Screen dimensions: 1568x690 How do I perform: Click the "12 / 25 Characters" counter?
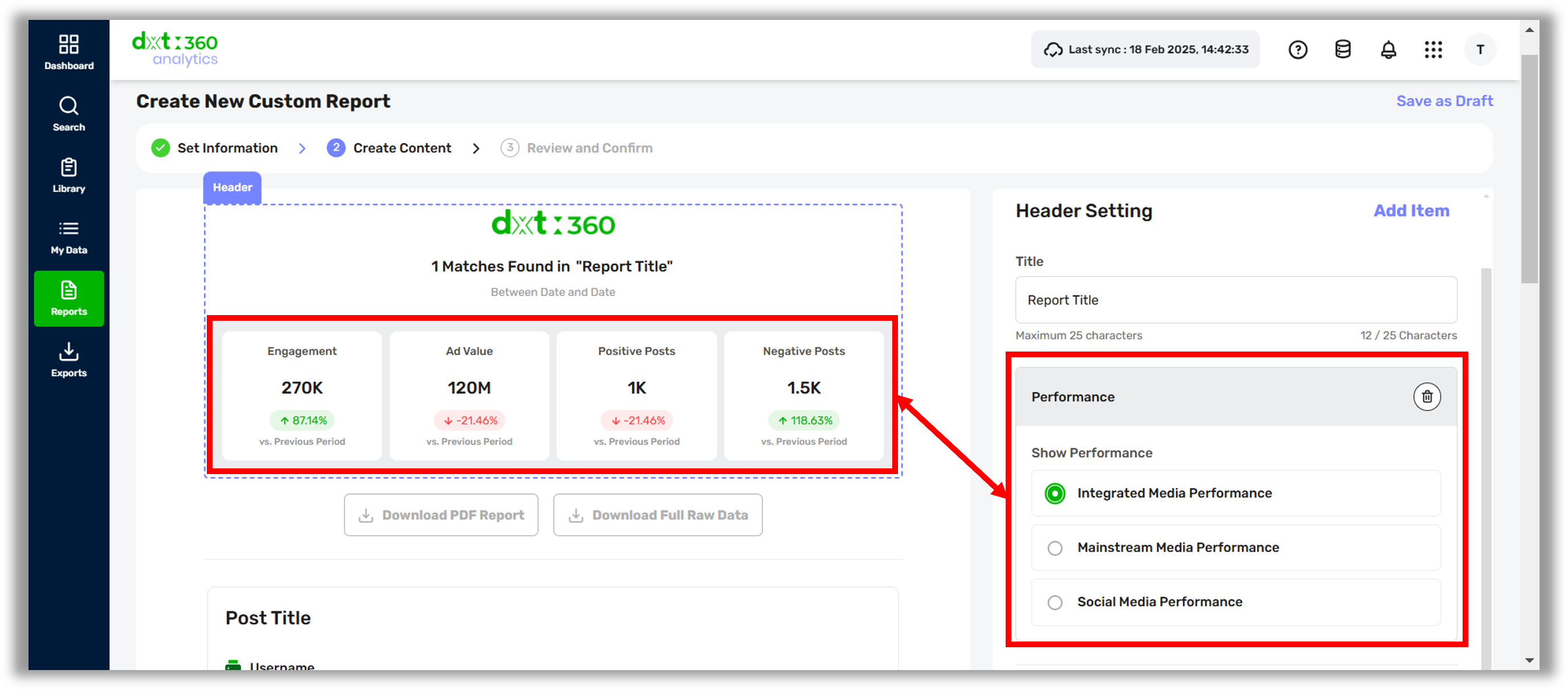[1408, 335]
